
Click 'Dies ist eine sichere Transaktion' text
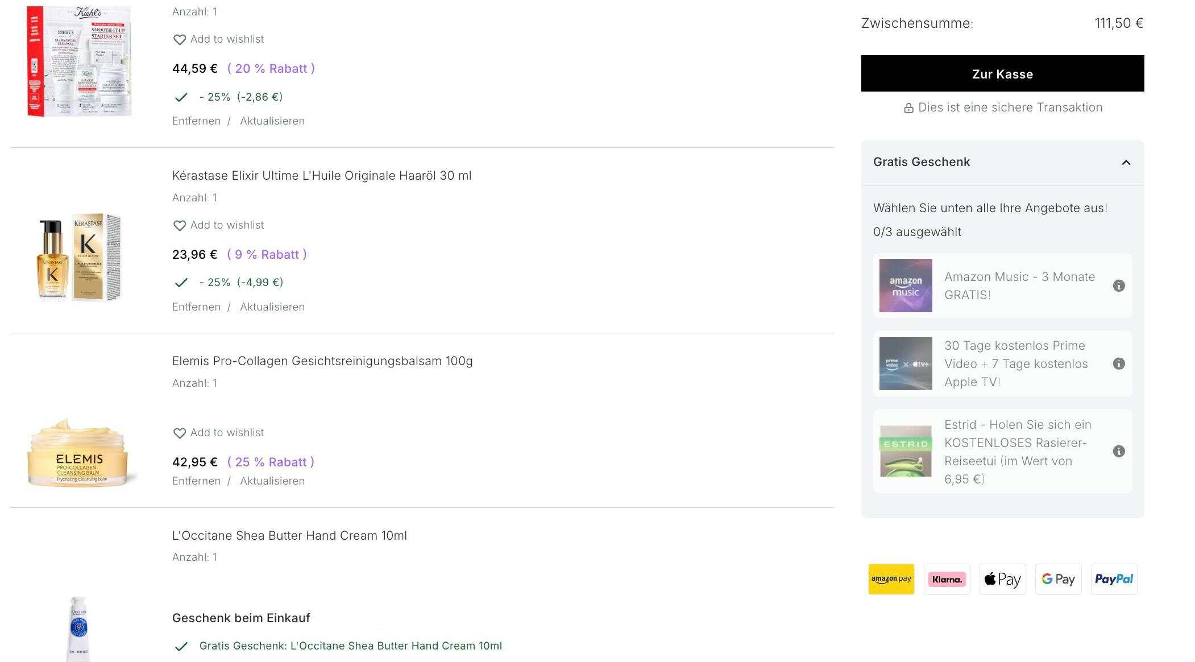1010,107
